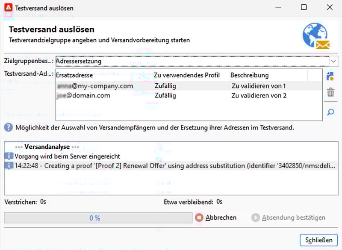This screenshot has height=250, width=342.
Task: Click the trash delete icon
Action: click(x=330, y=92)
